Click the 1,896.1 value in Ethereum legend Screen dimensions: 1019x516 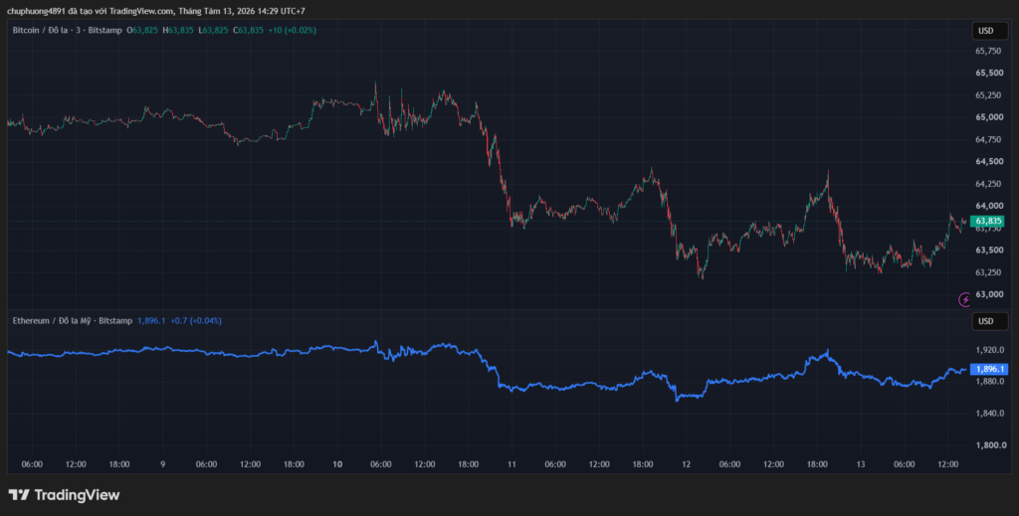pyautogui.click(x=151, y=320)
